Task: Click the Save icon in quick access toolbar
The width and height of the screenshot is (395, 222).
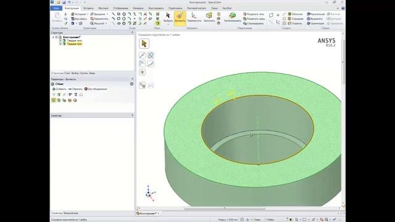Action: 64,2
